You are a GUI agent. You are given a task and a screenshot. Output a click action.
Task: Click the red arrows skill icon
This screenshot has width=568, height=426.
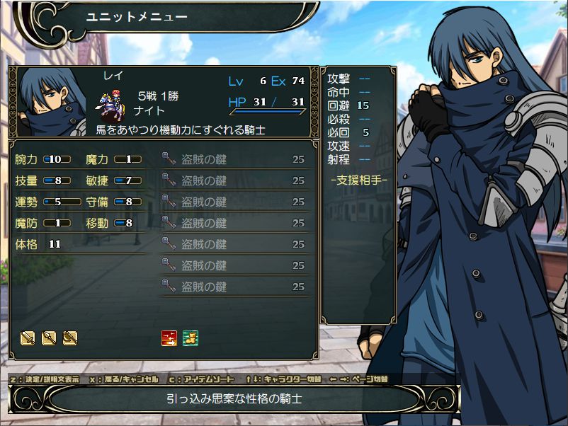[x=169, y=338]
